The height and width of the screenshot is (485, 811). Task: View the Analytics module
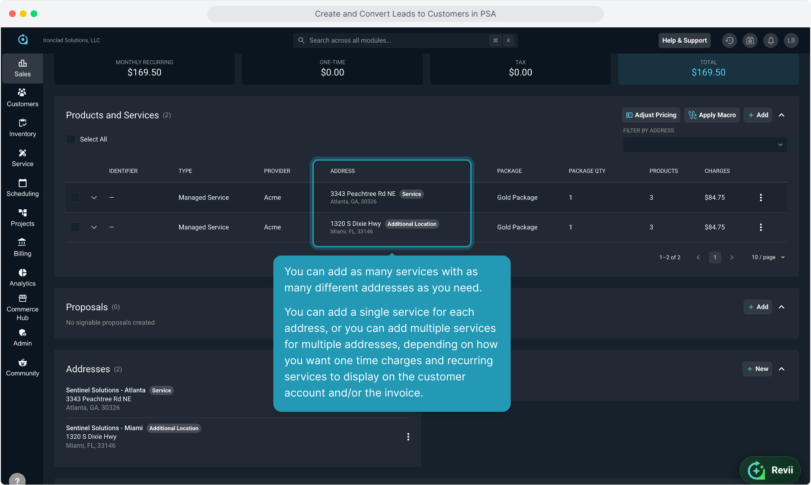click(x=22, y=278)
